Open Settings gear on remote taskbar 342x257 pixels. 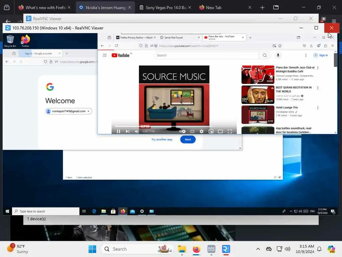[142, 211]
